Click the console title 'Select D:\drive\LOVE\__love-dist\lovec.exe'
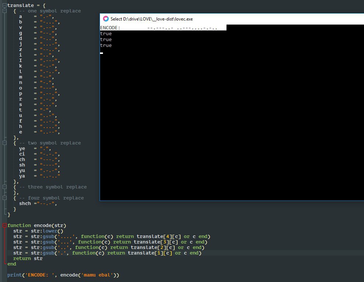This screenshot has height=282, width=364. [x=151, y=19]
